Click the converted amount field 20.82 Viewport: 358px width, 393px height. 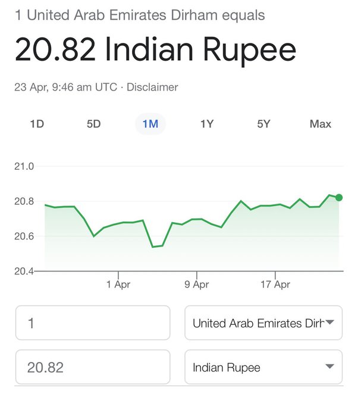93,367
